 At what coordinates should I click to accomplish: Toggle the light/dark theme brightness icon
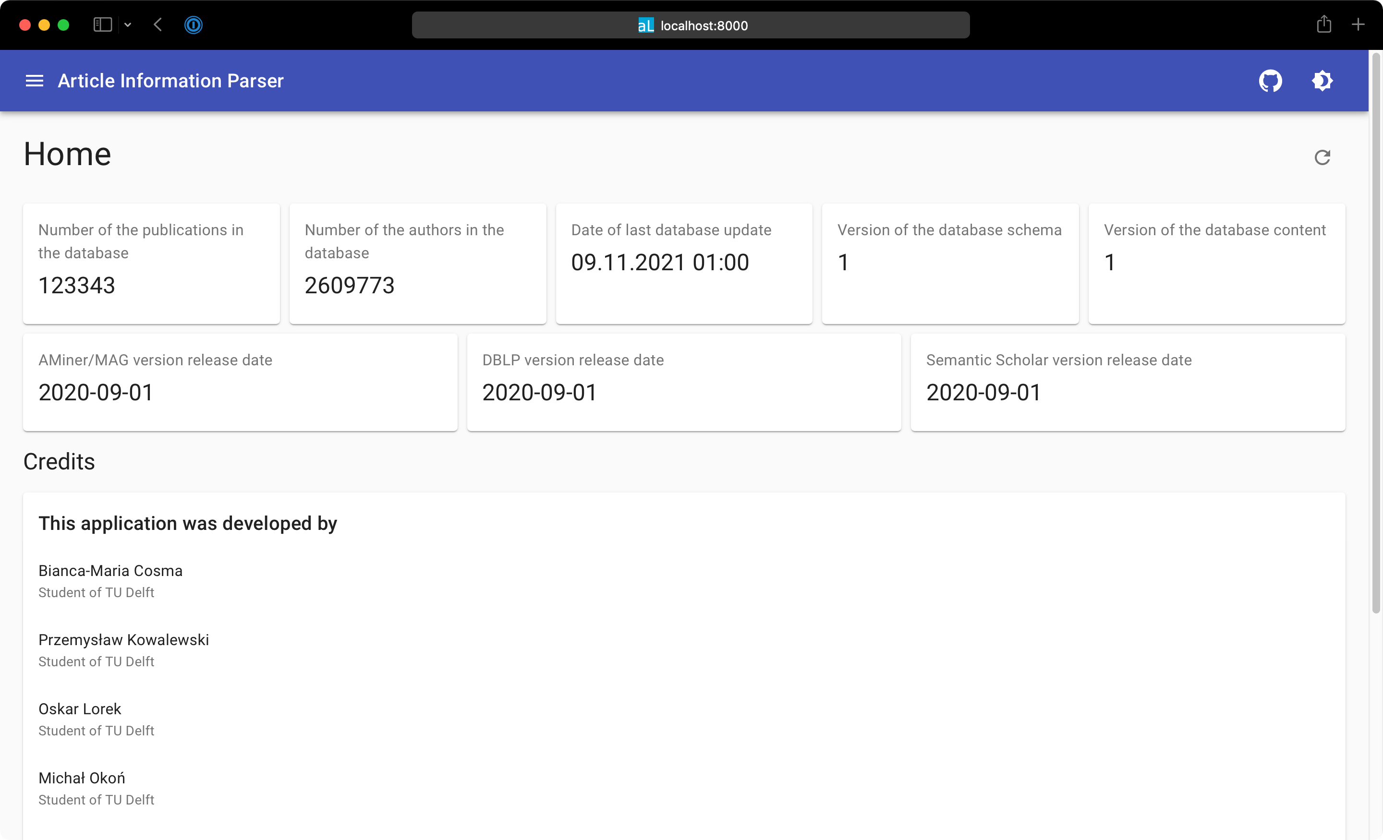tap(1322, 81)
